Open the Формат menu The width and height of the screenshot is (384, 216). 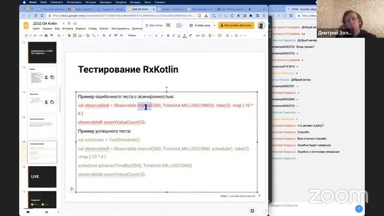pos(80,29)
